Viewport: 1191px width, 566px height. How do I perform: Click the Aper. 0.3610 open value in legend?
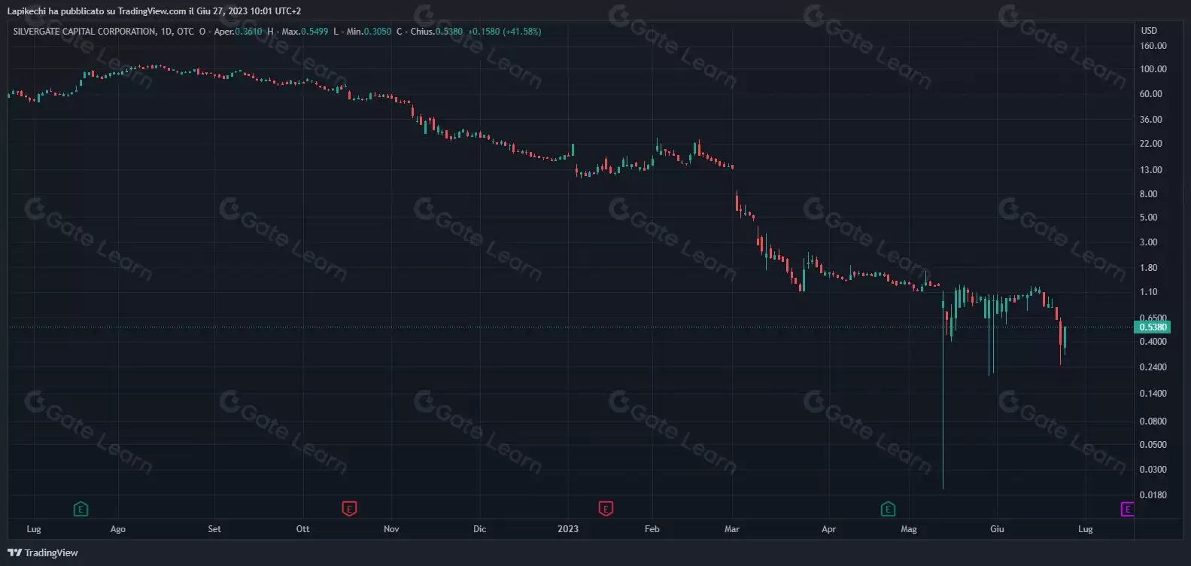pyautogui.click(x=239, y=32)
